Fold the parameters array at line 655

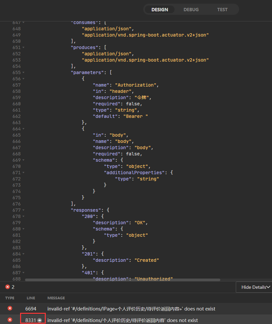(23, 72)
